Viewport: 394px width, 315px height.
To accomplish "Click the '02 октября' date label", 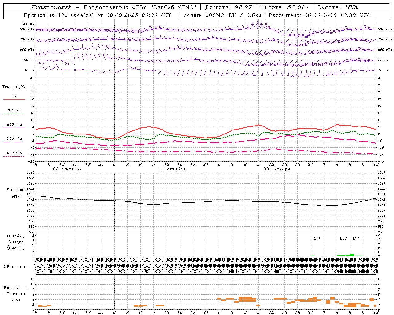I will click(x=277, y=169).
